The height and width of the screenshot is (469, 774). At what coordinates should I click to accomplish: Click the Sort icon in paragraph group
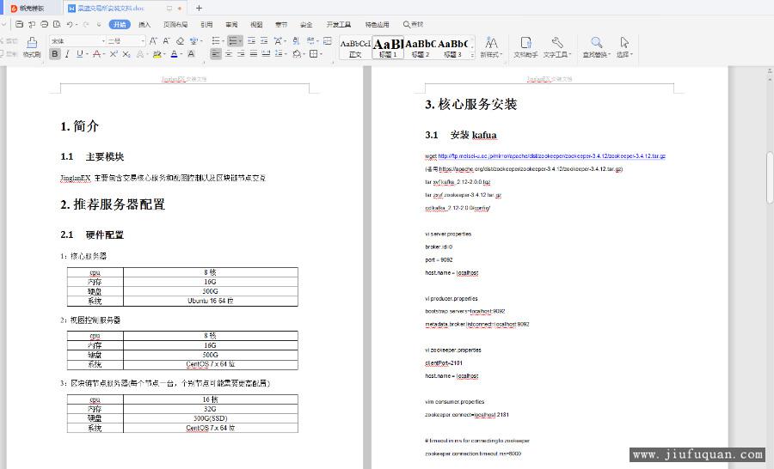coord(296,41)
